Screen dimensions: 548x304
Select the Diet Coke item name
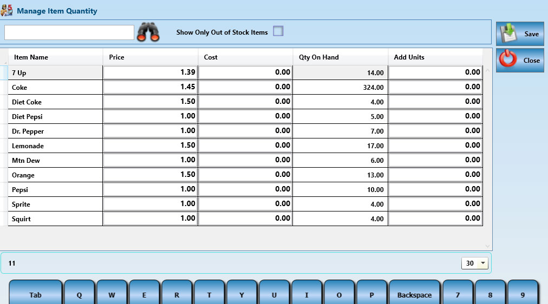pyautogui.click(x=27, y=102)
